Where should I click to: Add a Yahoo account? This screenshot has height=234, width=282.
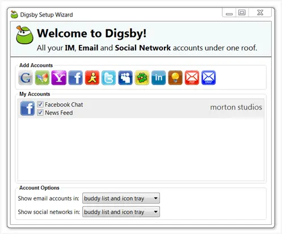click(x=59, y=78)
